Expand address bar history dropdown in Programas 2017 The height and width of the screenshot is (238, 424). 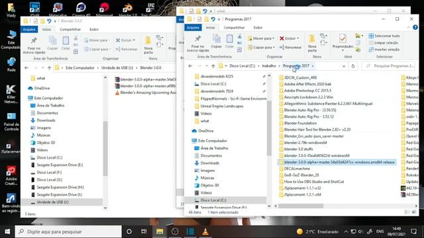344,66
